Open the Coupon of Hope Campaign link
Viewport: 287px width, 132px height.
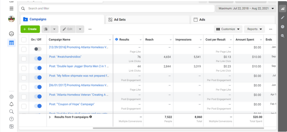pos(72,104)
